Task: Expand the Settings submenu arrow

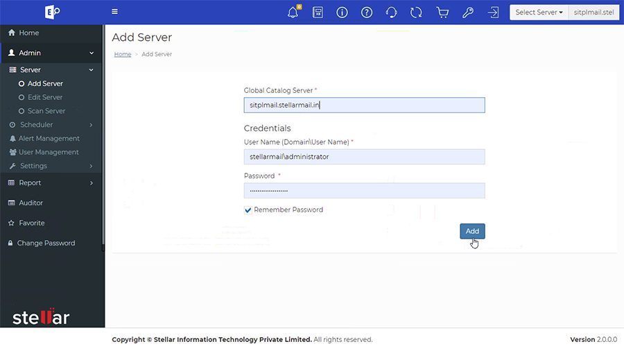Action: (x=91, y=166)
